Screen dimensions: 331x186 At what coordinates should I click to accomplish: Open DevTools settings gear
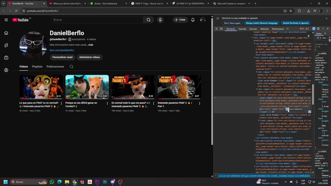pyautogui.click(x=318, y=29)
